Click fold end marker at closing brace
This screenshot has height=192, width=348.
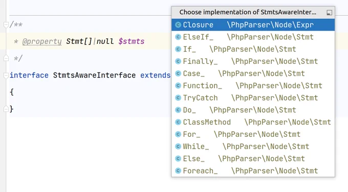[x=6, y=109]
